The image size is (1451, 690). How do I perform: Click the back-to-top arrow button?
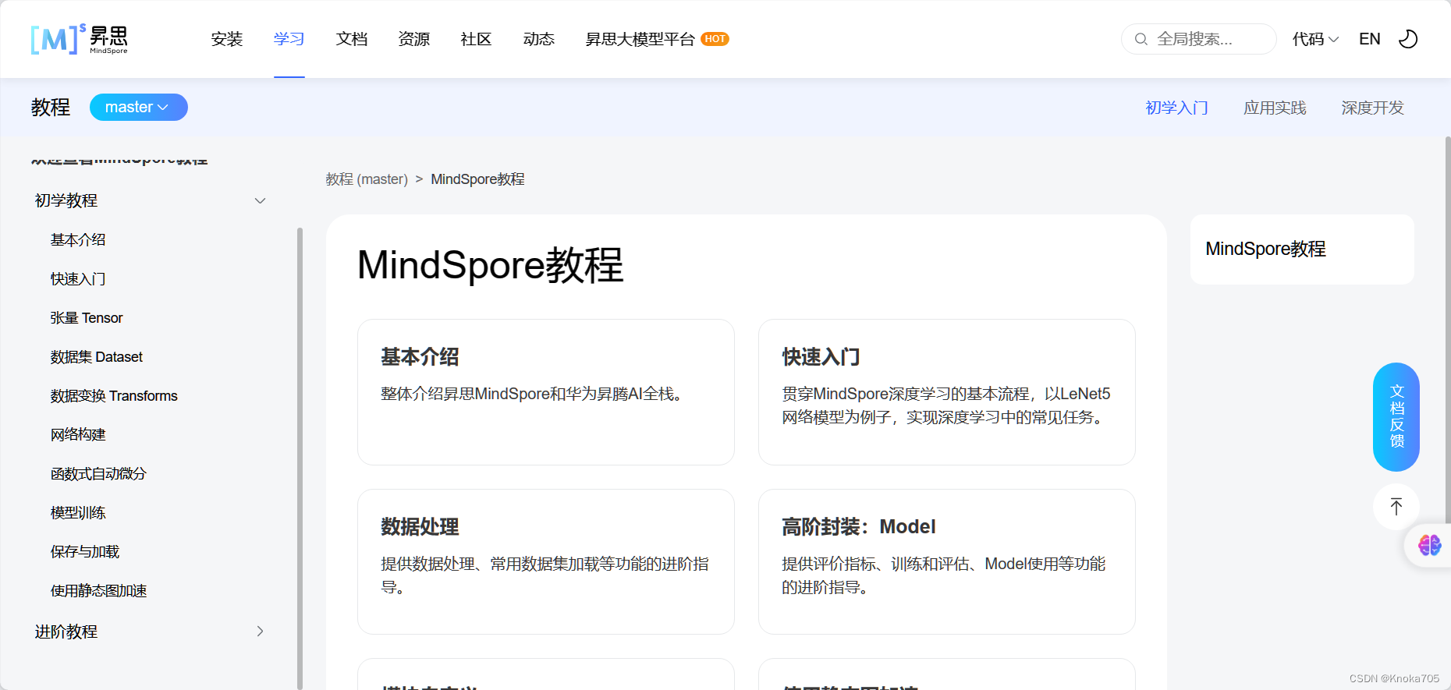coord(1396,507)
